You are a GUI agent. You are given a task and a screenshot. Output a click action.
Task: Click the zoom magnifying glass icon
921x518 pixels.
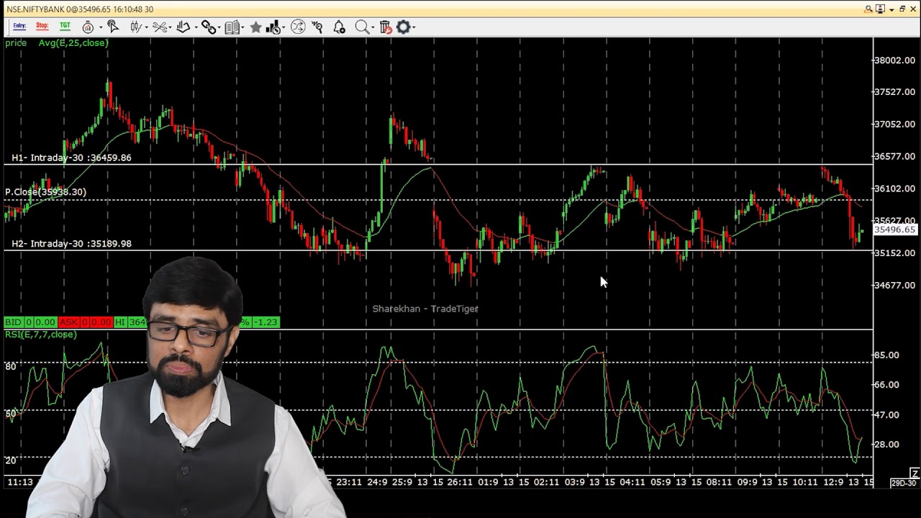[x=362, y=27]
